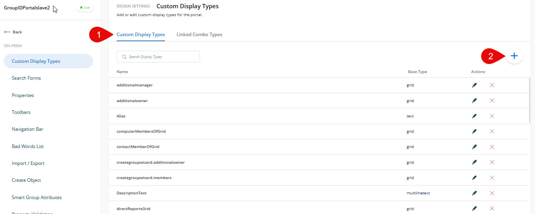Select the additionalmanager row name
Screen dimensions: 535x214
point(135,85)
